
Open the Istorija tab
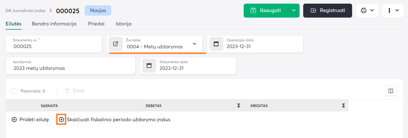point(124,24)
